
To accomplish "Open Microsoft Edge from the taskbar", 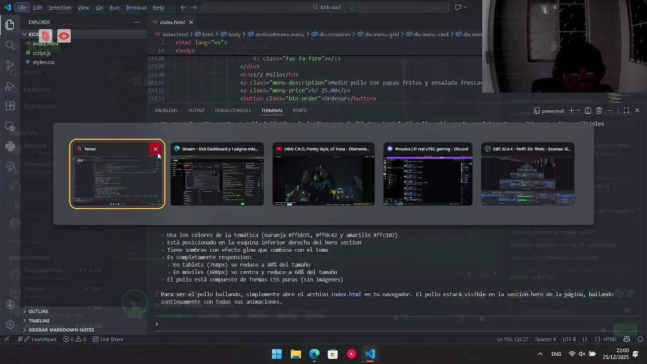I will point(314,354).
